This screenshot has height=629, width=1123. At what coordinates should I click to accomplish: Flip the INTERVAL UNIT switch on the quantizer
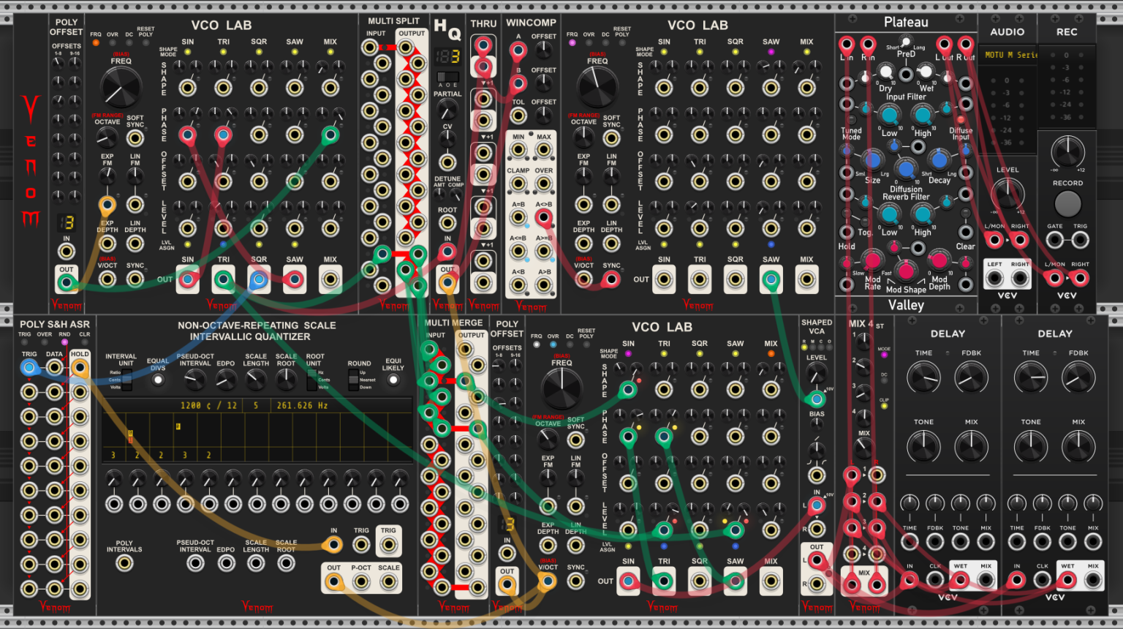pos(127,379)
